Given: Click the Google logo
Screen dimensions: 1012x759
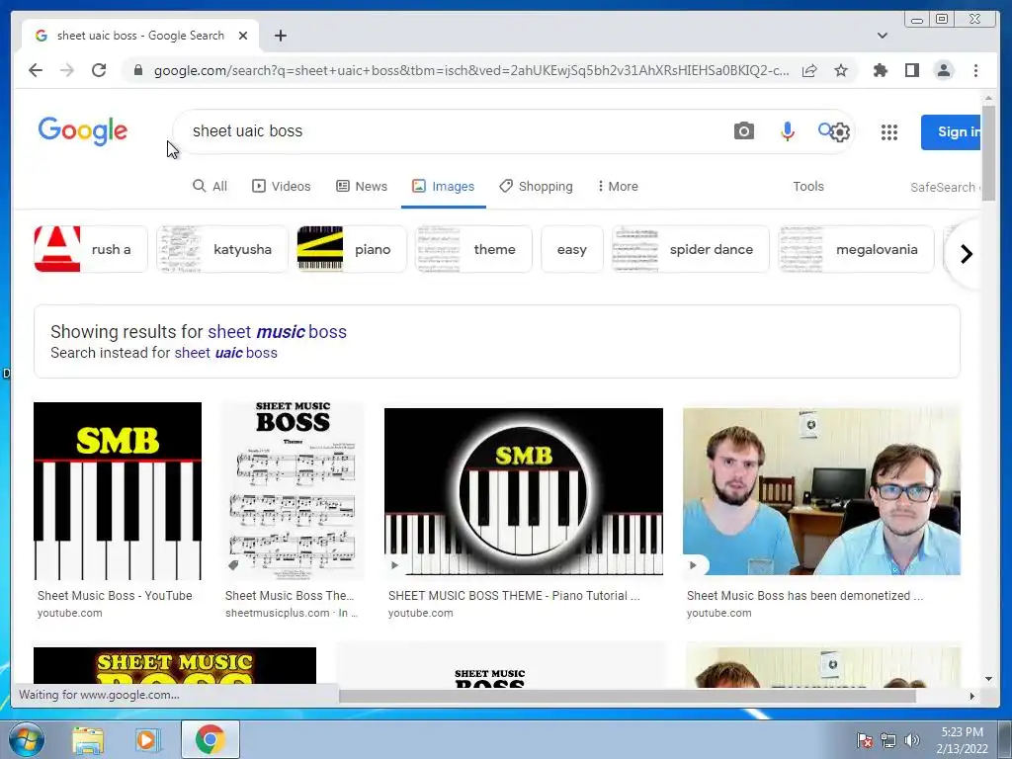Looking at the screenshot, I should [83, 131].
